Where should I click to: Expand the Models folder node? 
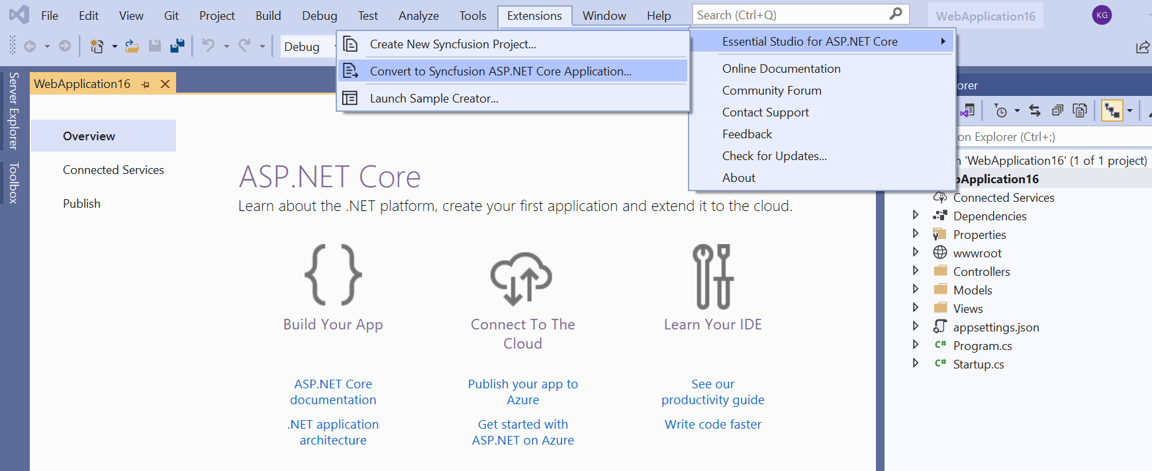point(916,289)
